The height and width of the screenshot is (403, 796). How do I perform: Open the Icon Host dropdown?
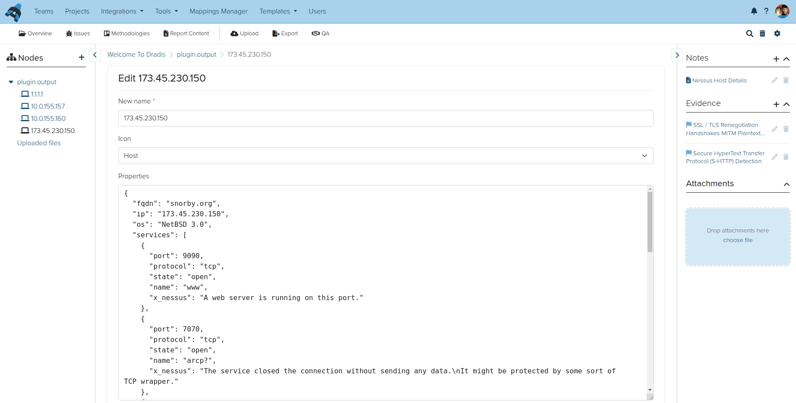click(386, 156)
